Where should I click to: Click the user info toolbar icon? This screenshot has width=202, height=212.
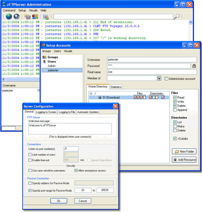(x=46, y=16)
